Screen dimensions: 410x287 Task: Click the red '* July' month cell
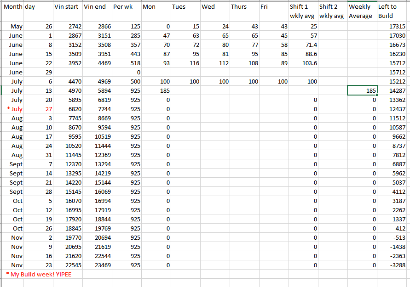tap(14, 109)
